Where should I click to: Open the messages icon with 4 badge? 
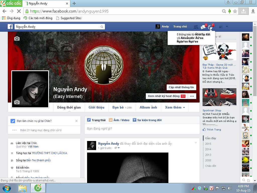pos(203,27)
